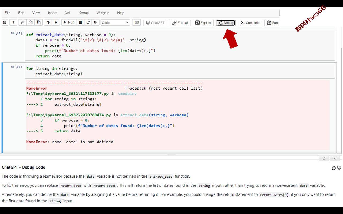343x214 pixels.
Task: Move the selected cell down
Action: tap(56, 22)
